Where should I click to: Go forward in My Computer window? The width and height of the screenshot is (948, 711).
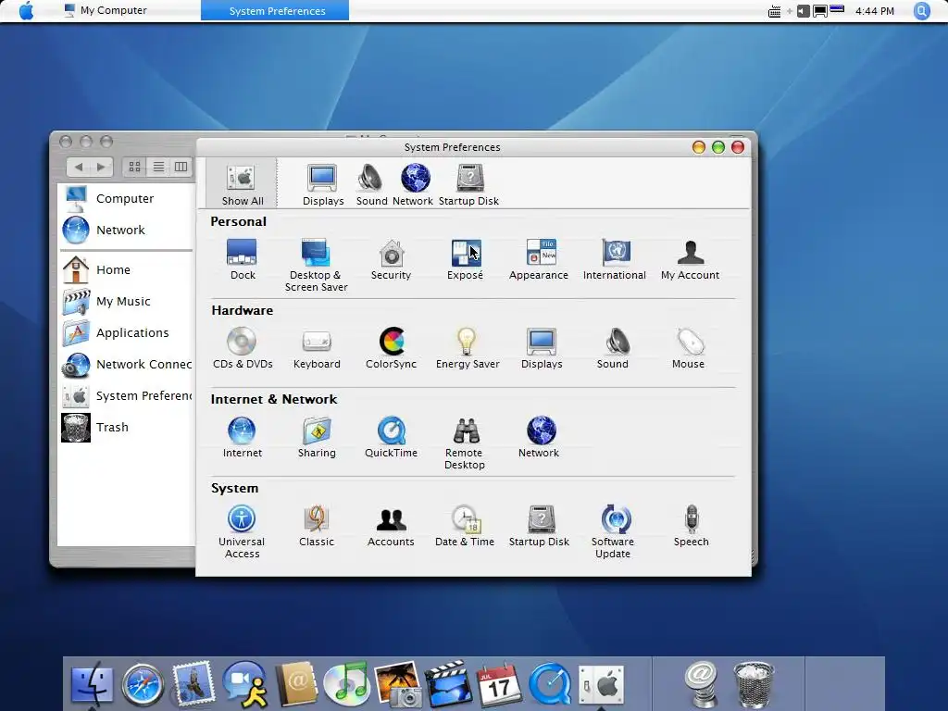coord(101,167)
